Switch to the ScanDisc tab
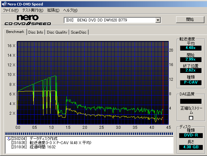 79,32
